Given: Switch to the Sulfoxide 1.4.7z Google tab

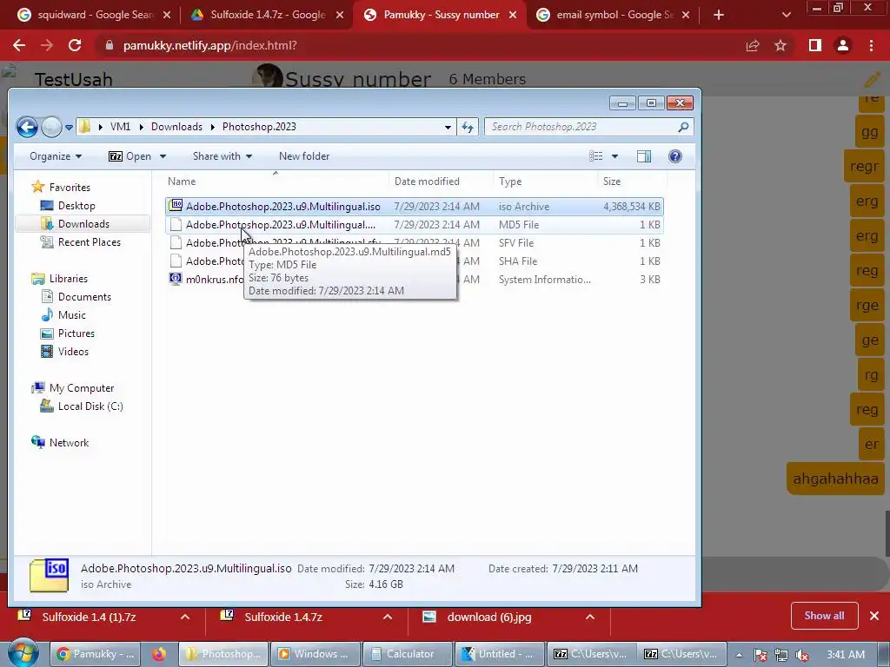Looking at the screenshot, I should click(267, 15).
